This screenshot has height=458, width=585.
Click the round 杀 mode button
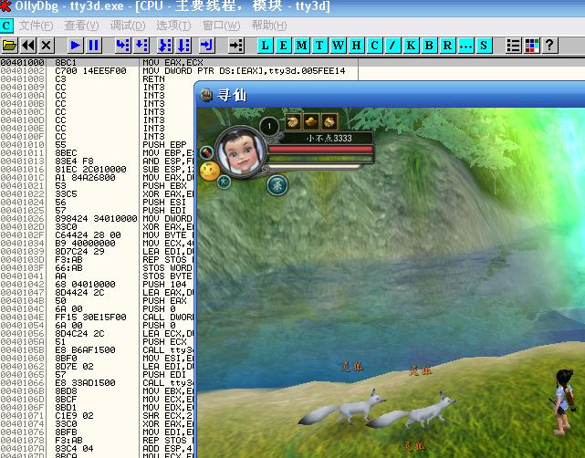(277, 185)
